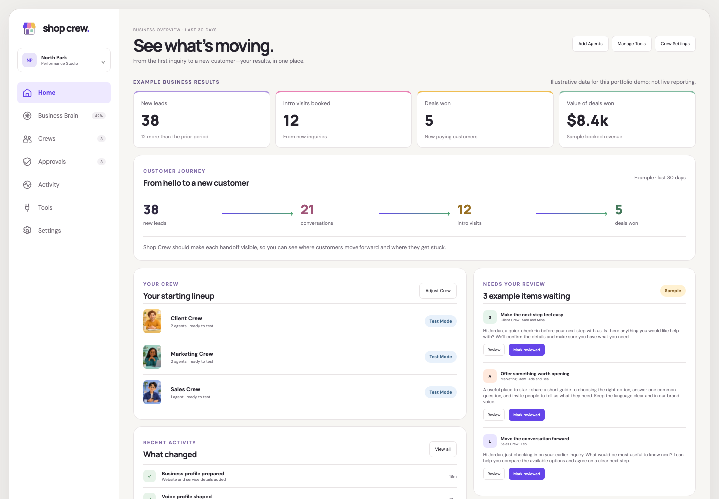Click the S avatar on 'Make the next step feel easy'
This screenshot has width=719, height=499.
click(490, 317)
